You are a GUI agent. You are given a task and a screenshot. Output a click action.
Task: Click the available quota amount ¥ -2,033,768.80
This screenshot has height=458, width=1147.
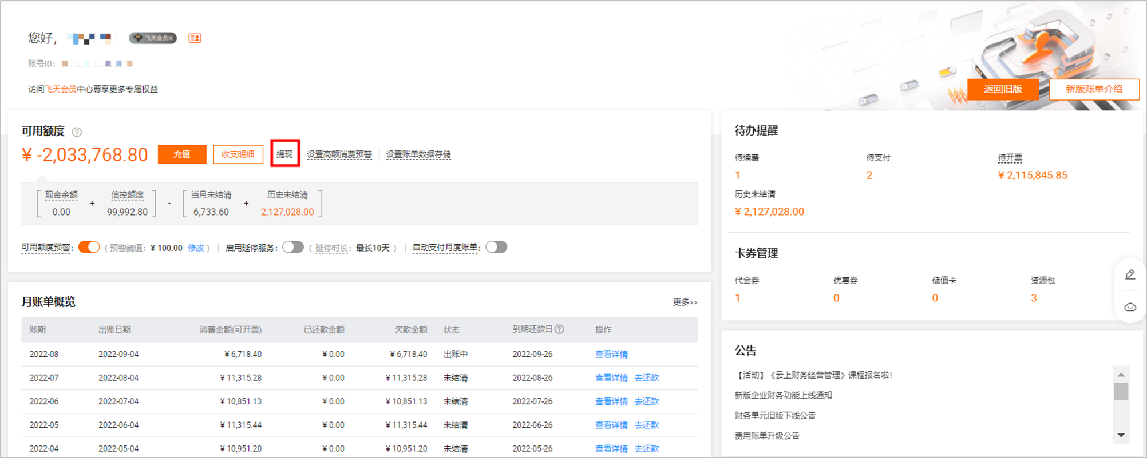click(x=85, y=154)
